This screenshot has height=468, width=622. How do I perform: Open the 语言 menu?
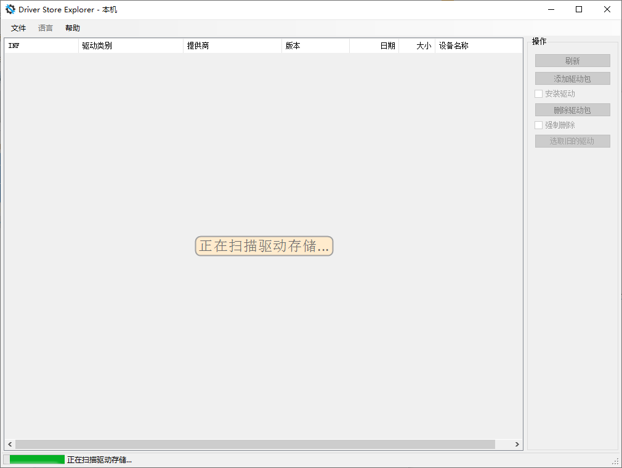point(46,28)
